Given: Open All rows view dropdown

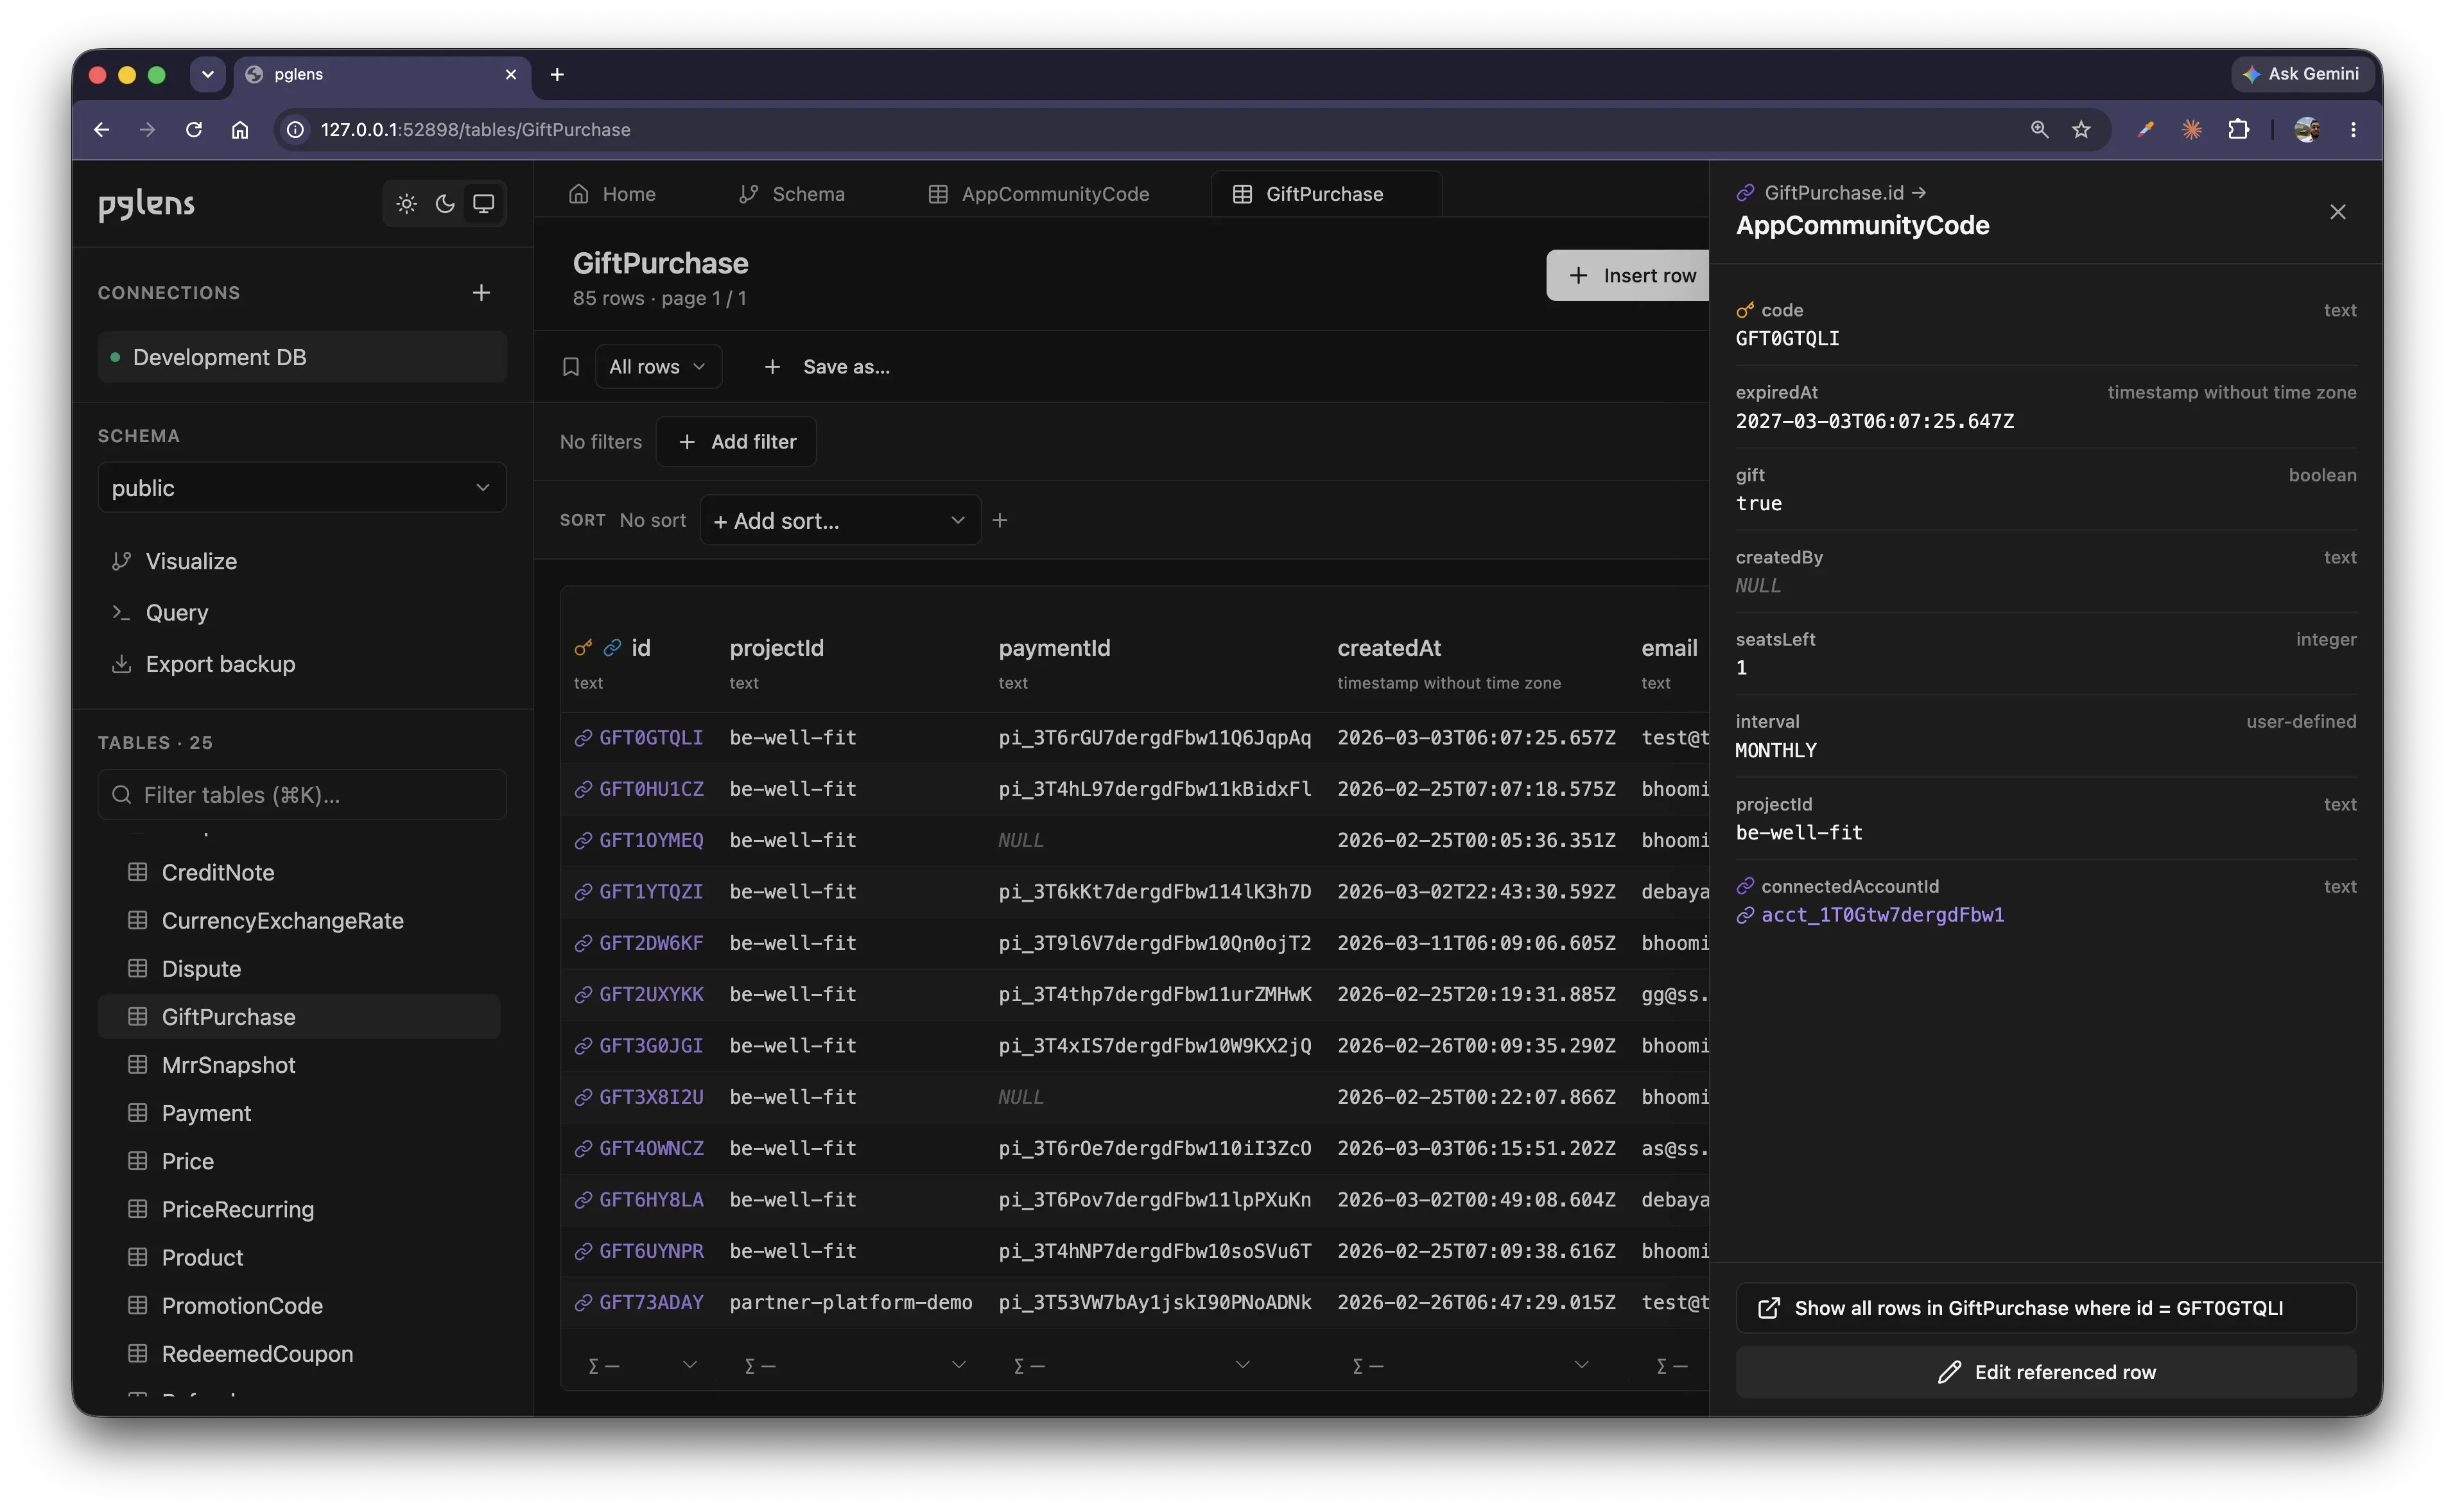Looking at the screenshot, I should coord(658,367).
